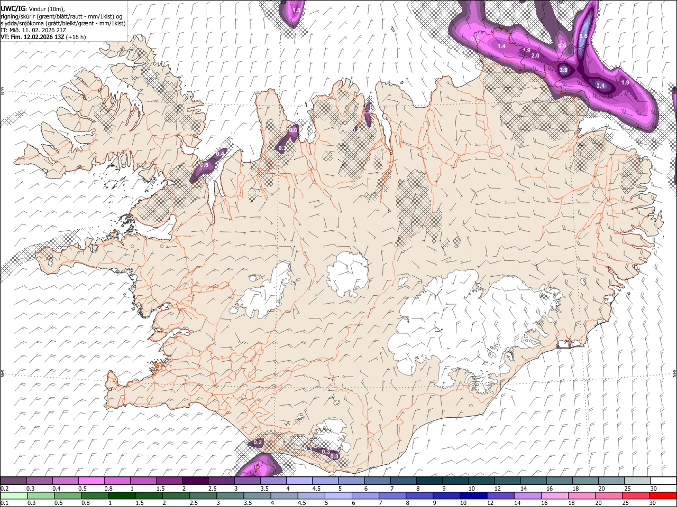Pick the purple-gray swatch between 0.2 and 0.3

[x=13, y=481]
